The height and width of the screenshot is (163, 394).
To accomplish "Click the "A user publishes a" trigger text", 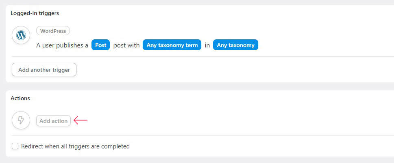I will point(62,45).
